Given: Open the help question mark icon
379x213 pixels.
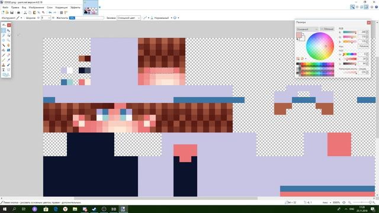Looking at the screenshot, I should coord(377,7).
